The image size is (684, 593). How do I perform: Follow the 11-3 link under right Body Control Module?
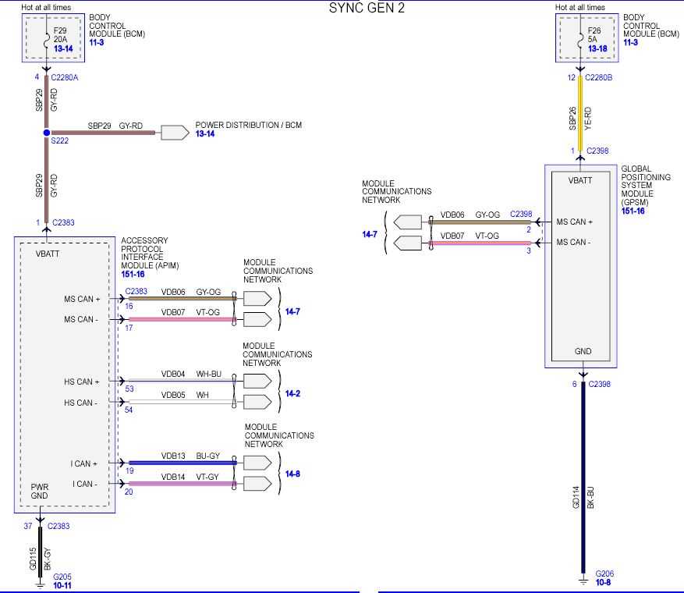[x=630, y=42]
